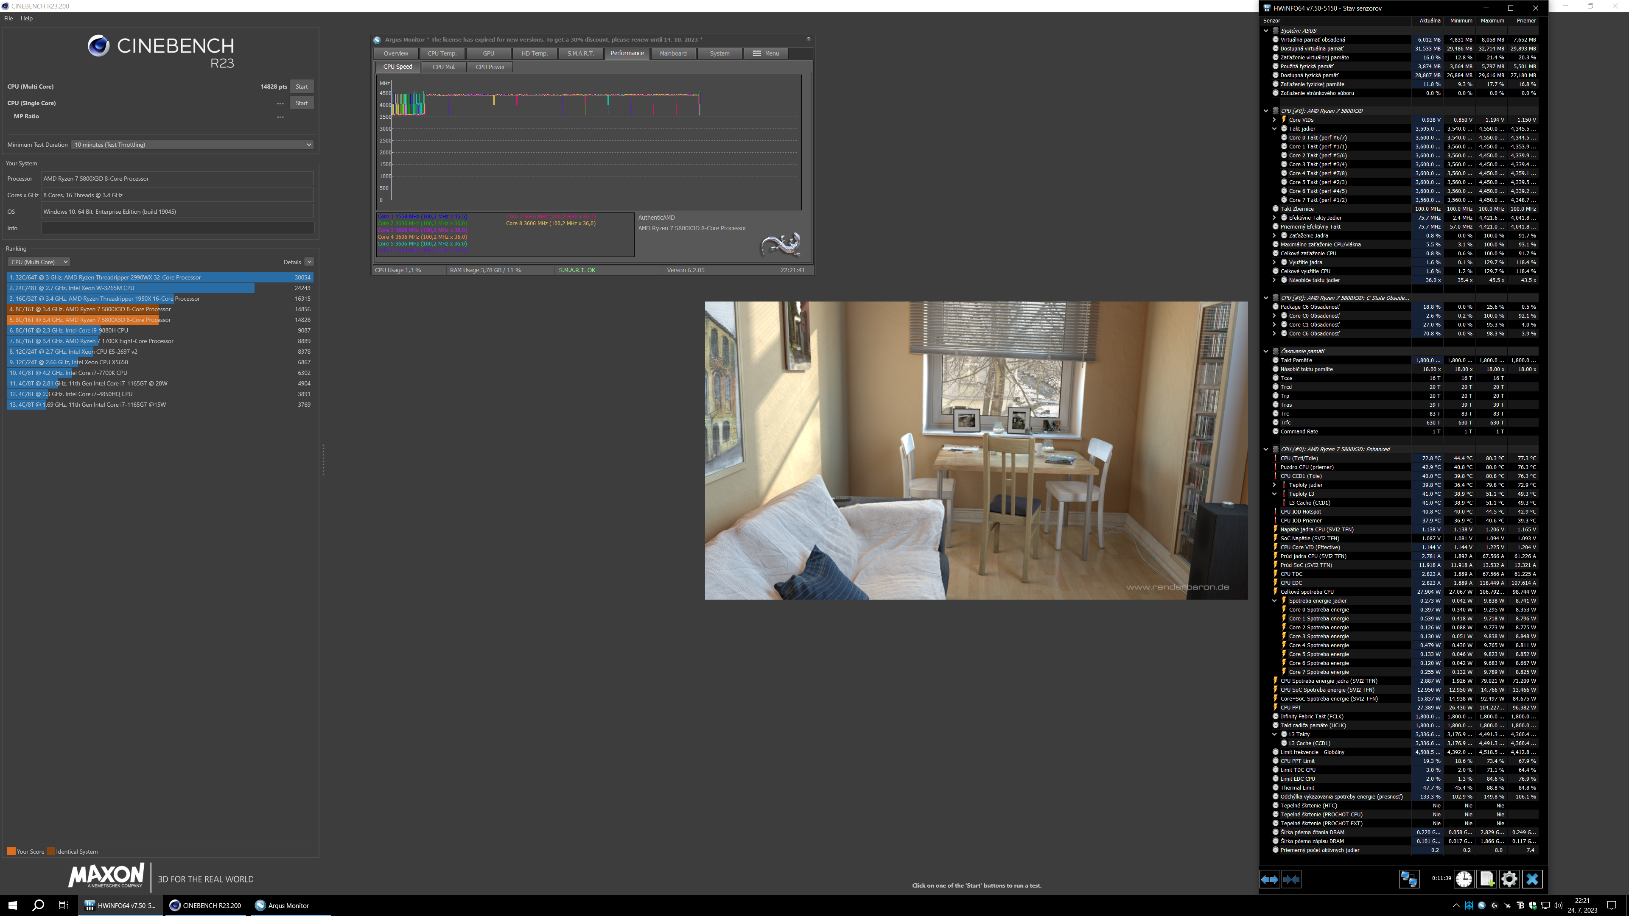The image size is (1629, 916).
Task: Open Windows taskbar search
Action: (x=38, y=905)
